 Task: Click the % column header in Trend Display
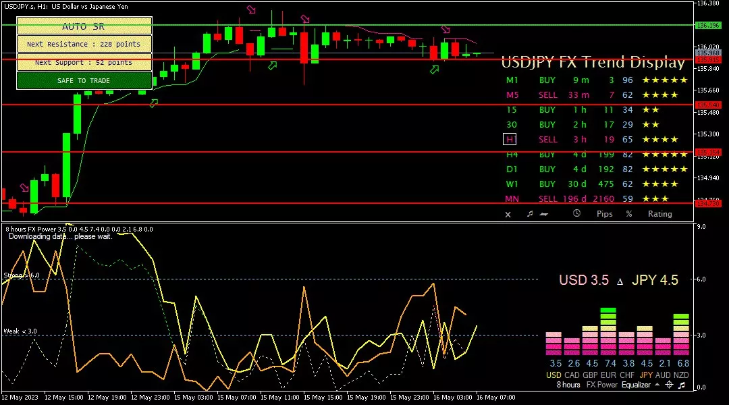(x=628, y=214)
